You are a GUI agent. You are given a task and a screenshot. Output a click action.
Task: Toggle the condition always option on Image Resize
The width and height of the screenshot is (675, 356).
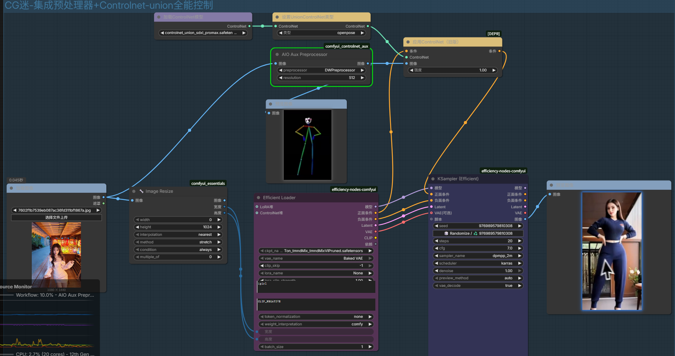point(178,250)
